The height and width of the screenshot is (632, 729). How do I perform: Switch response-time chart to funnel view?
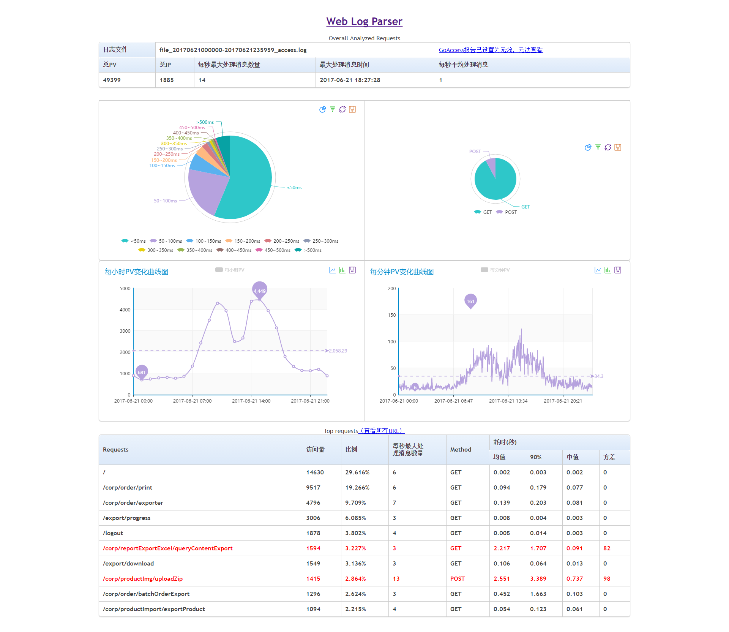pos(332,109)
